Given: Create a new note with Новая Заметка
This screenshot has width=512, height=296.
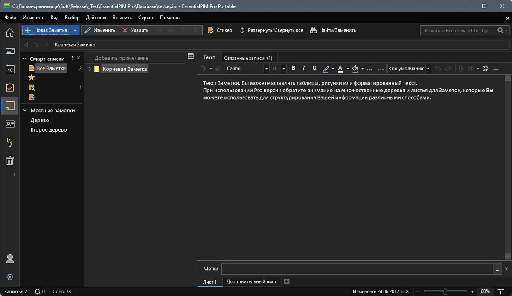Looking at the screenshot, I should pyautogui.click(x=46, y=30).
